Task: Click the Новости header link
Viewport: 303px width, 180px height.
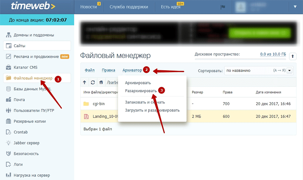Action: tap(89, 7)
